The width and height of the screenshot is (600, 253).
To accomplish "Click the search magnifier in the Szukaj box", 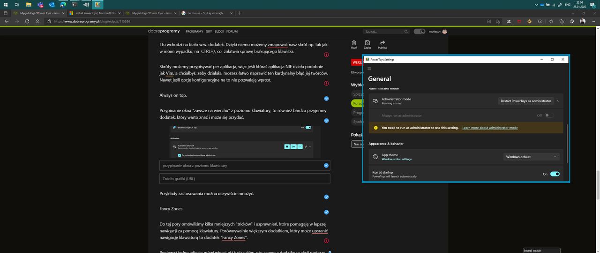I will pyautogui.click(x=406, y=31).
